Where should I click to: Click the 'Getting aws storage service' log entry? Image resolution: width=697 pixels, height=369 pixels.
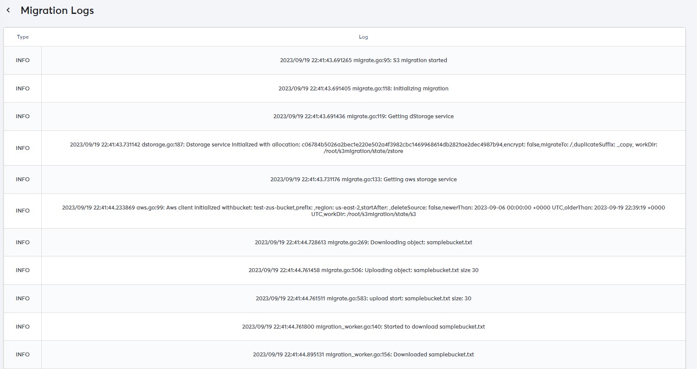pos(363,180)
